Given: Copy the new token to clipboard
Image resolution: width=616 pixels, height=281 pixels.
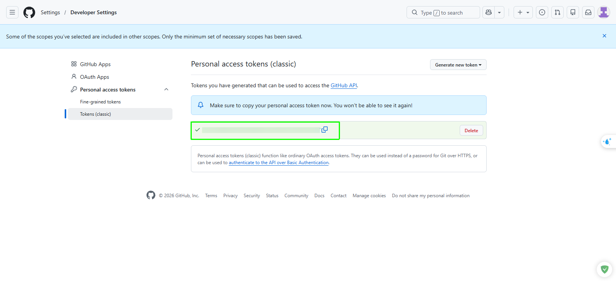Looking at the screenshot, I should (325, 130).
